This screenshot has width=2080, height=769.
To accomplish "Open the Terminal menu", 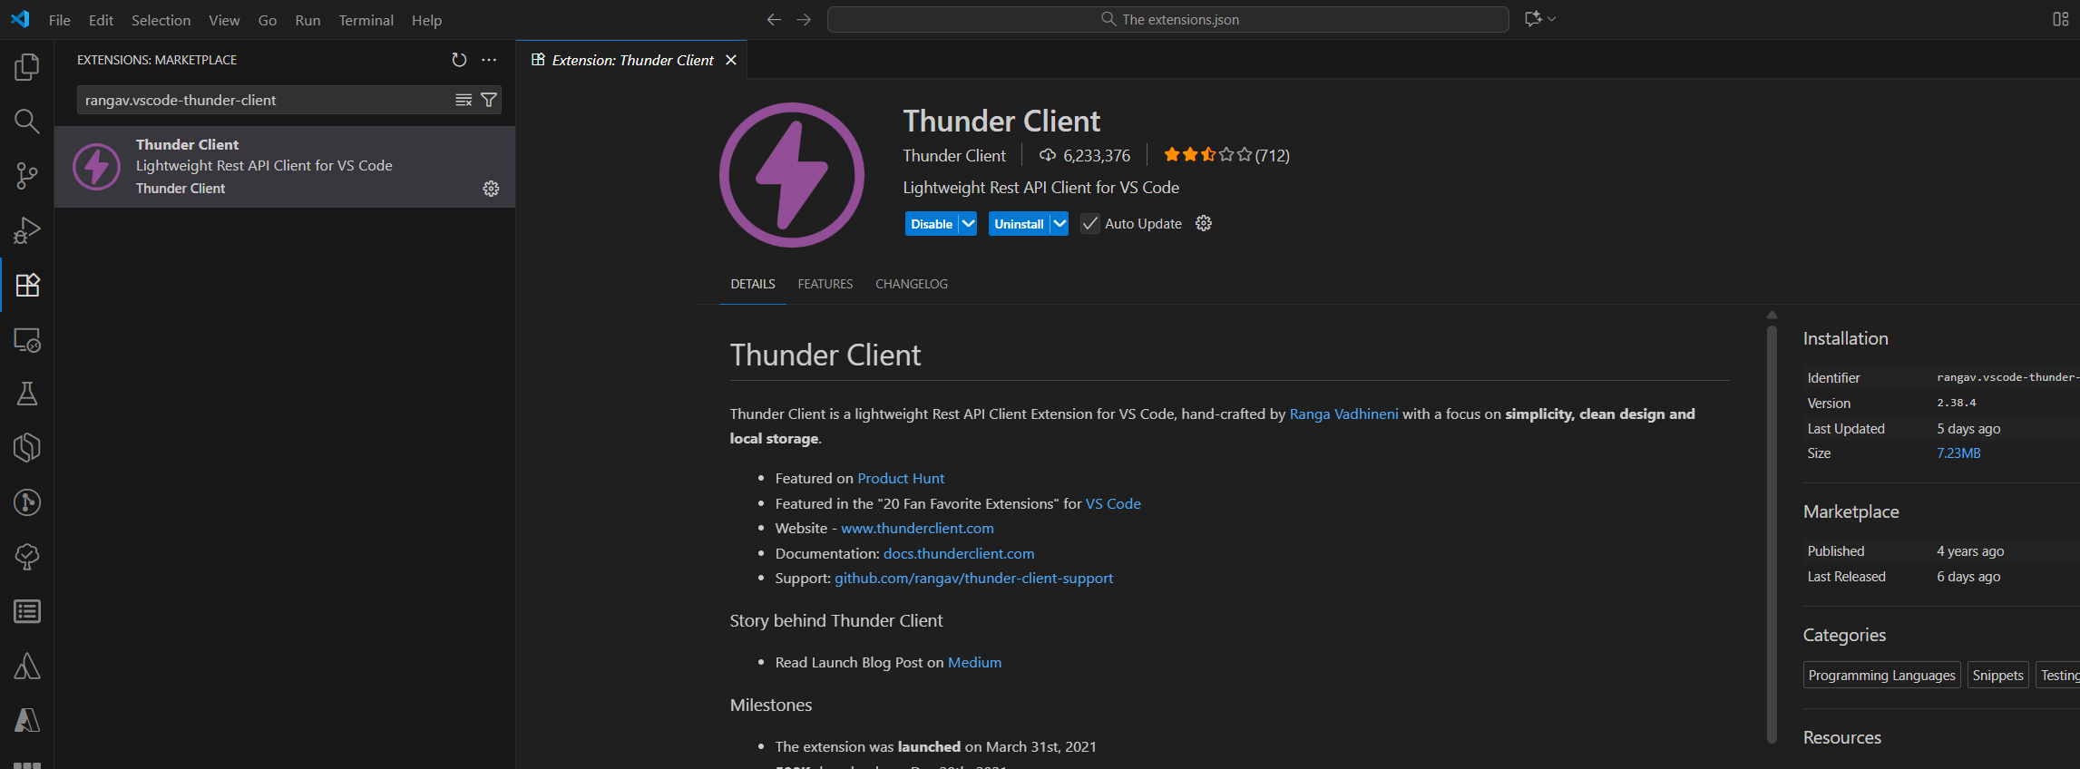I will [366, 20].
